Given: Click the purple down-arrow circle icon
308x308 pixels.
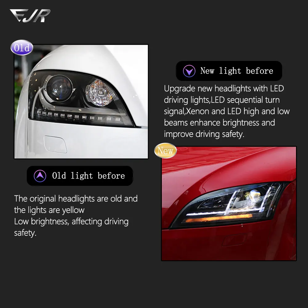Looking at the screenshot, I should click(189, 71).
